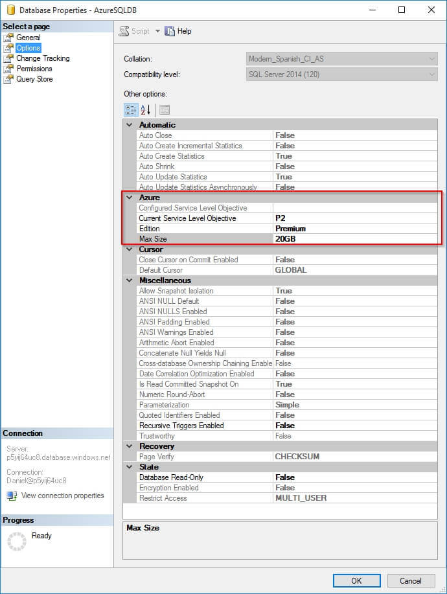The image size is (447, 594).
Task: Select the Max Size property label
Action: 153,239
